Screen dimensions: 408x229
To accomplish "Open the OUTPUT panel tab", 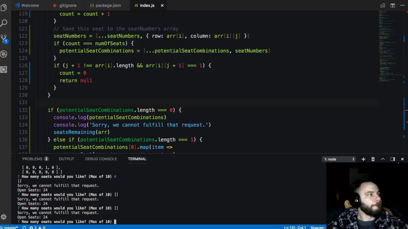I will click(66, 159).
